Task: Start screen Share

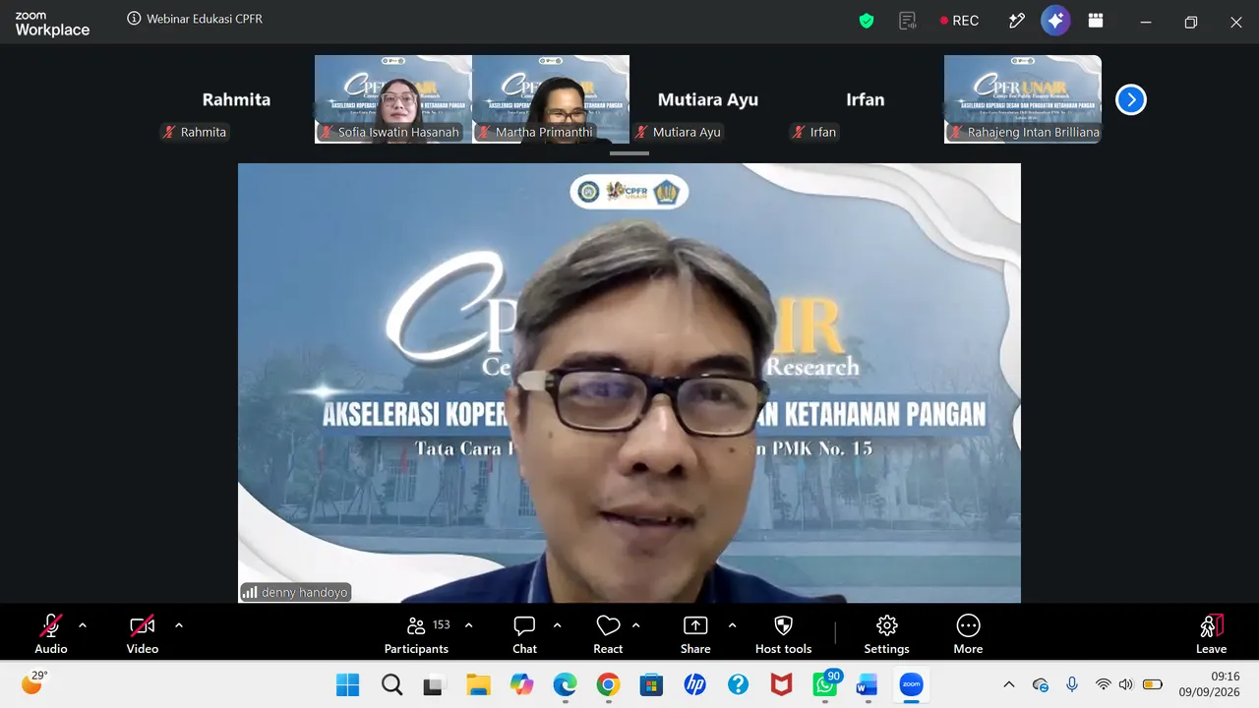Action: tap(695, 633)
